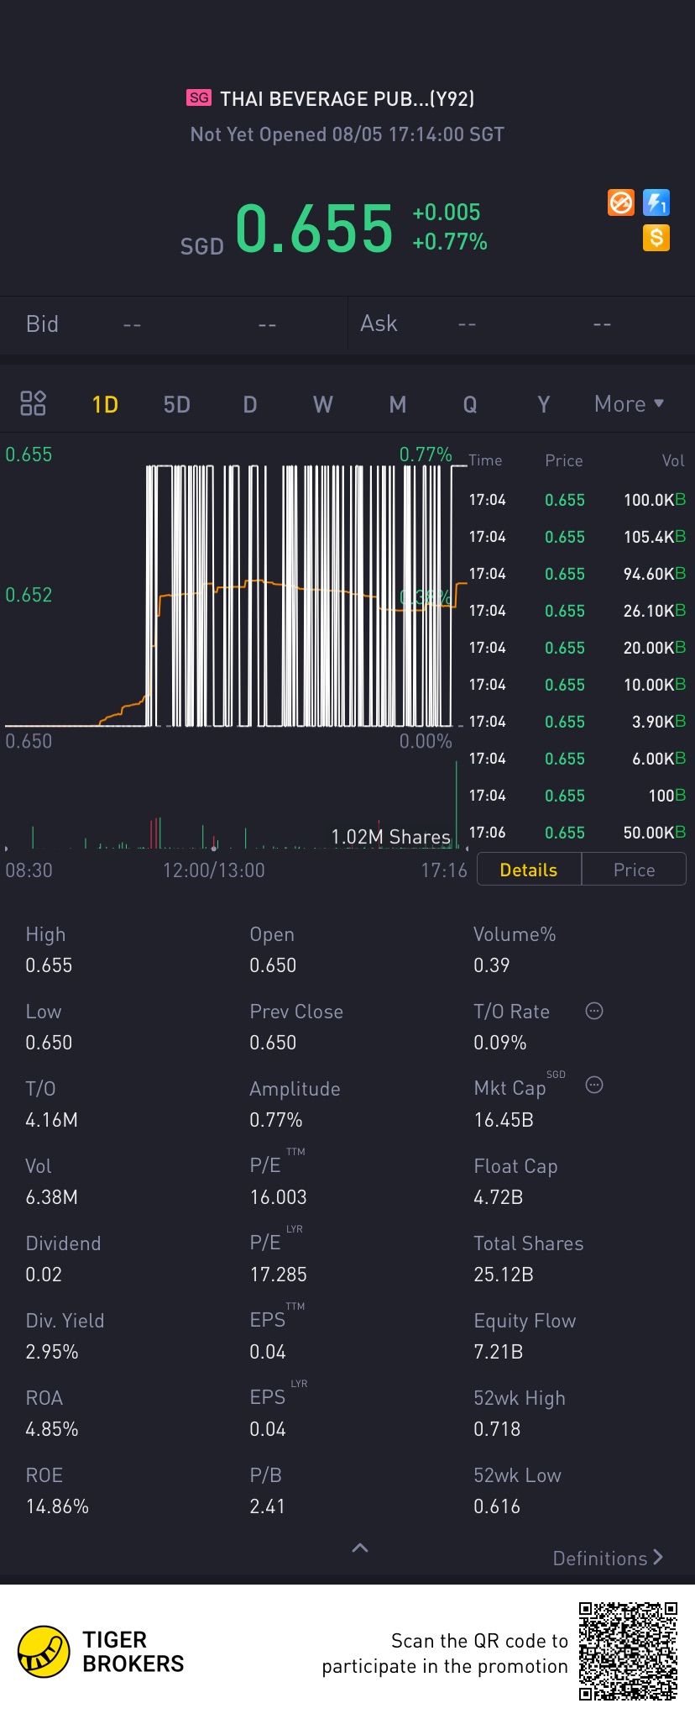The image size is (695, 1719).
Task: Tap the Amplitude 0.77% stat
Action: pyautogui.click(x=295, y=1105)
